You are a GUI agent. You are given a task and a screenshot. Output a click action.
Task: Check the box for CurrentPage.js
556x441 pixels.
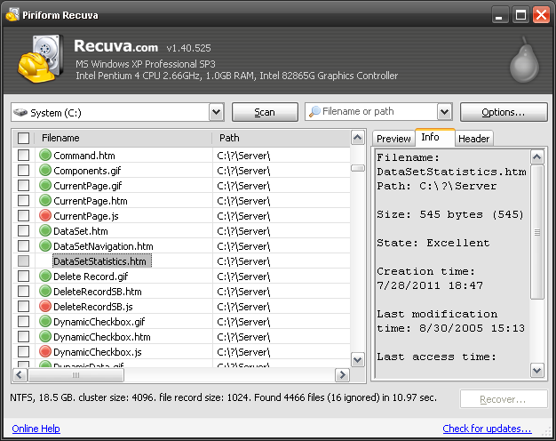[23, 215]
